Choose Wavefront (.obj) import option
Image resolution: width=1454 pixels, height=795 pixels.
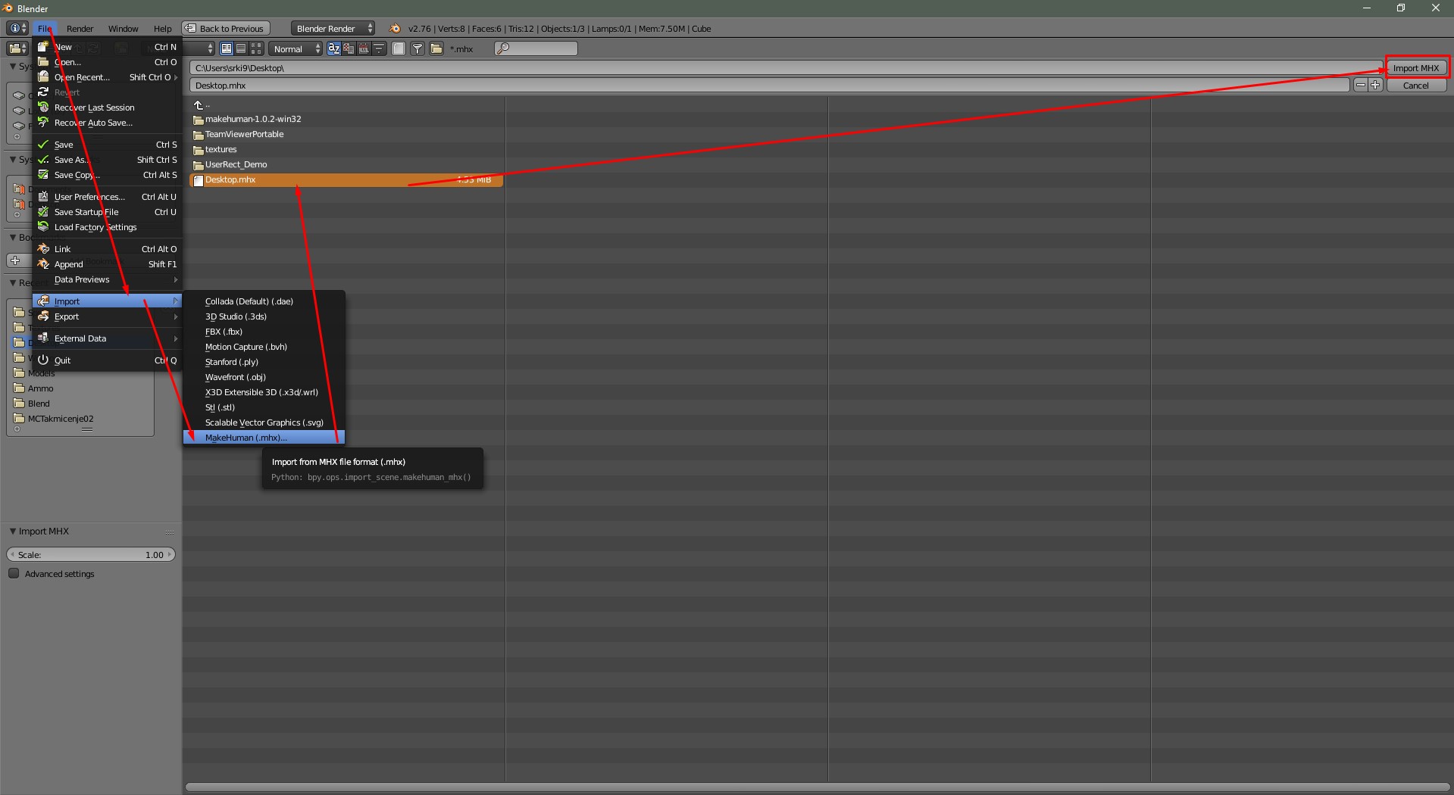(264, 377)
